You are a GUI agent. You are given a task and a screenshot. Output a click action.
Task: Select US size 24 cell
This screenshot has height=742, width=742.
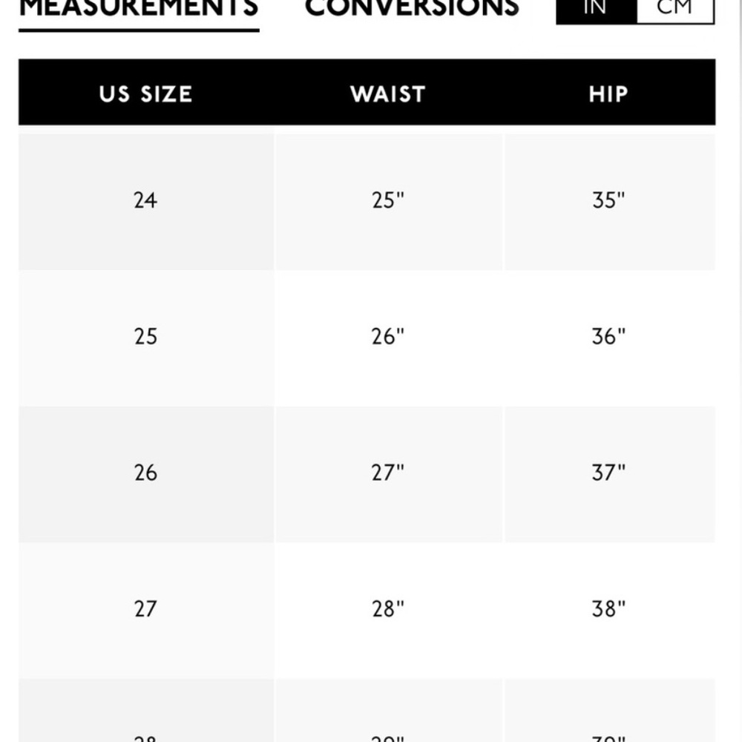(x=145, y=200)
